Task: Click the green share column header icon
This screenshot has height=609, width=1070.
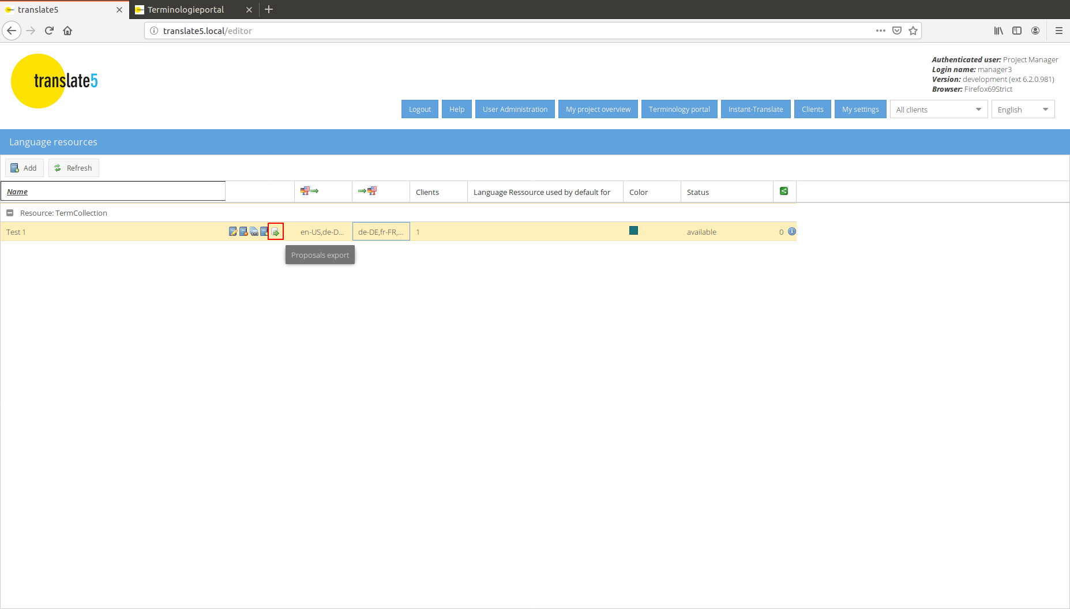Action: point(784,191)
